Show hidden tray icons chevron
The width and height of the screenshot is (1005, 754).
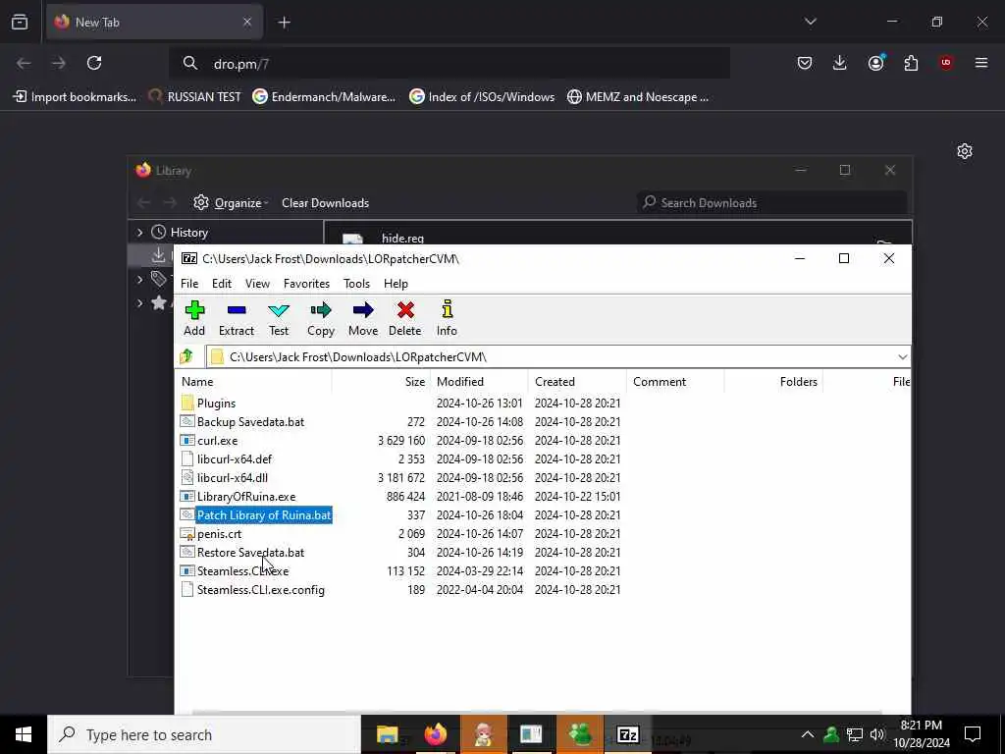[808, 734]
